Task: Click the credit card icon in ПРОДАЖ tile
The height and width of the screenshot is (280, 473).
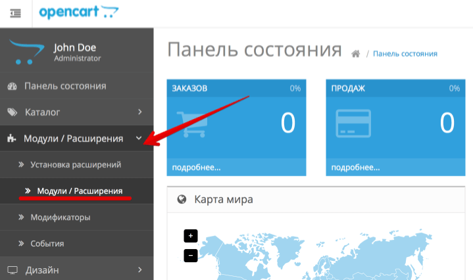Action: tap(353, 124)
